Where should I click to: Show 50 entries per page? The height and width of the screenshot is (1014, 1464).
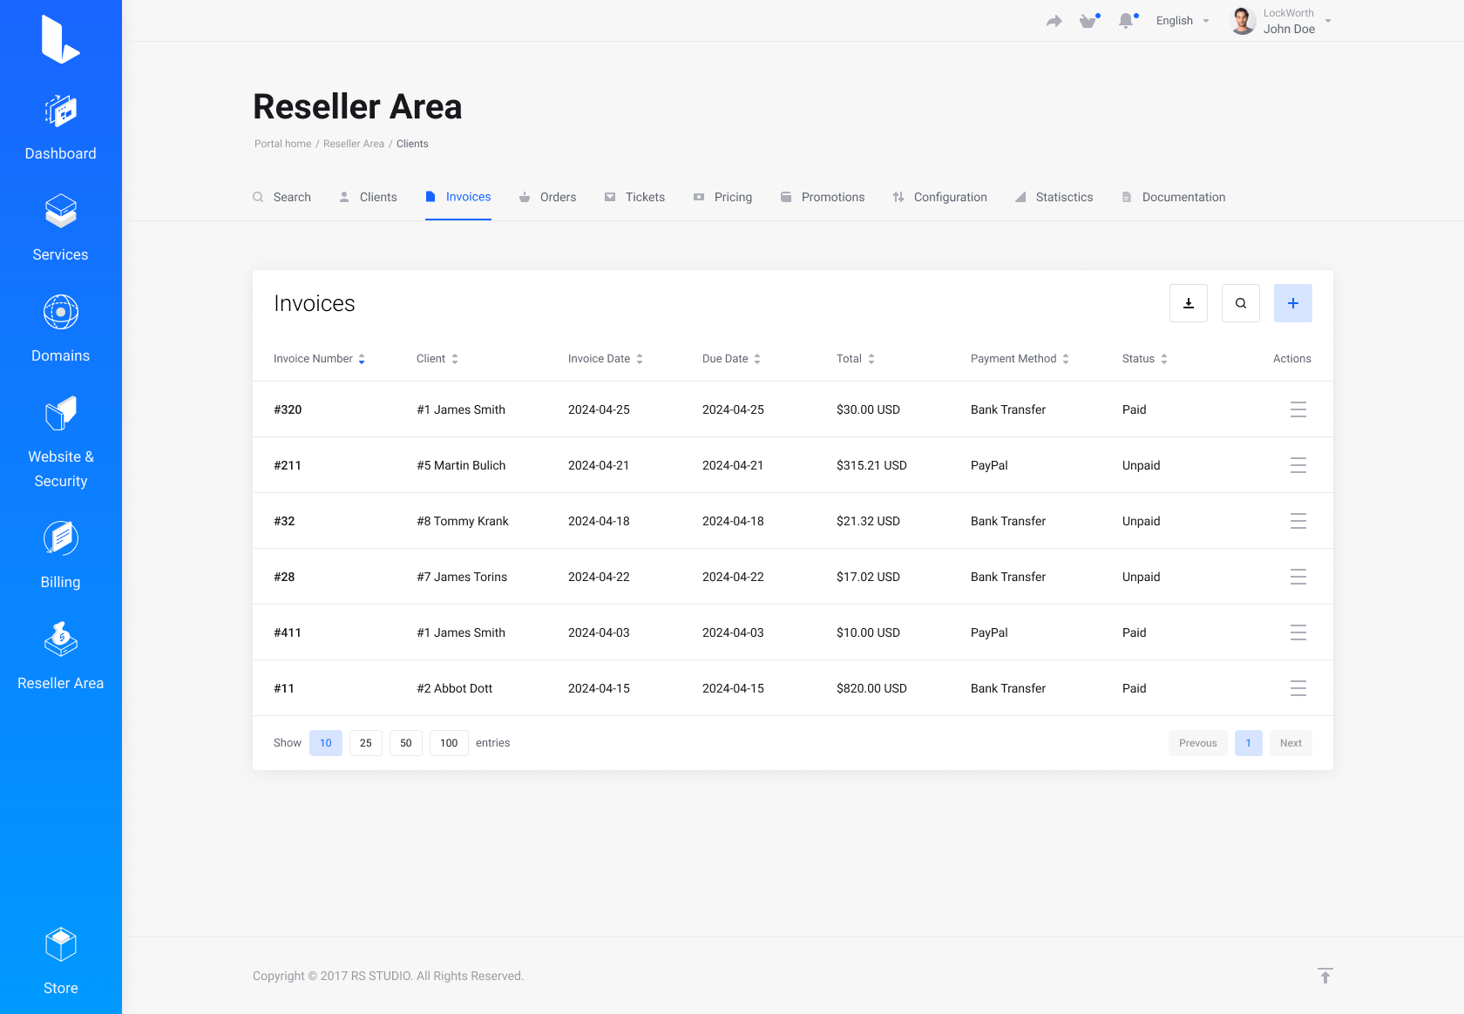coord(406,743)
